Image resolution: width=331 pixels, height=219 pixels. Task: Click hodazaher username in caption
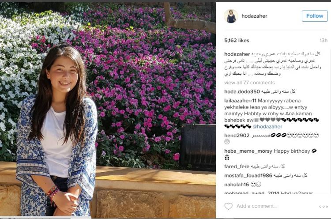237,54
